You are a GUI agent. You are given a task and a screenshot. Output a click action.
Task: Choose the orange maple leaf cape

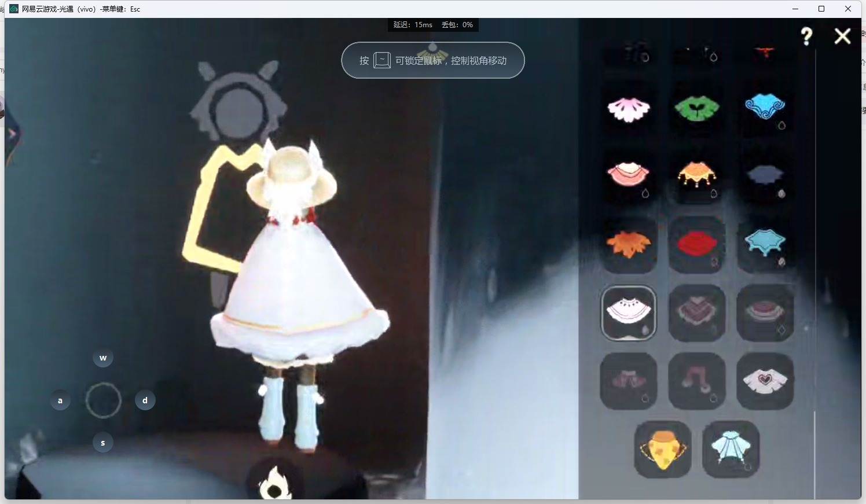pos(629,244)
